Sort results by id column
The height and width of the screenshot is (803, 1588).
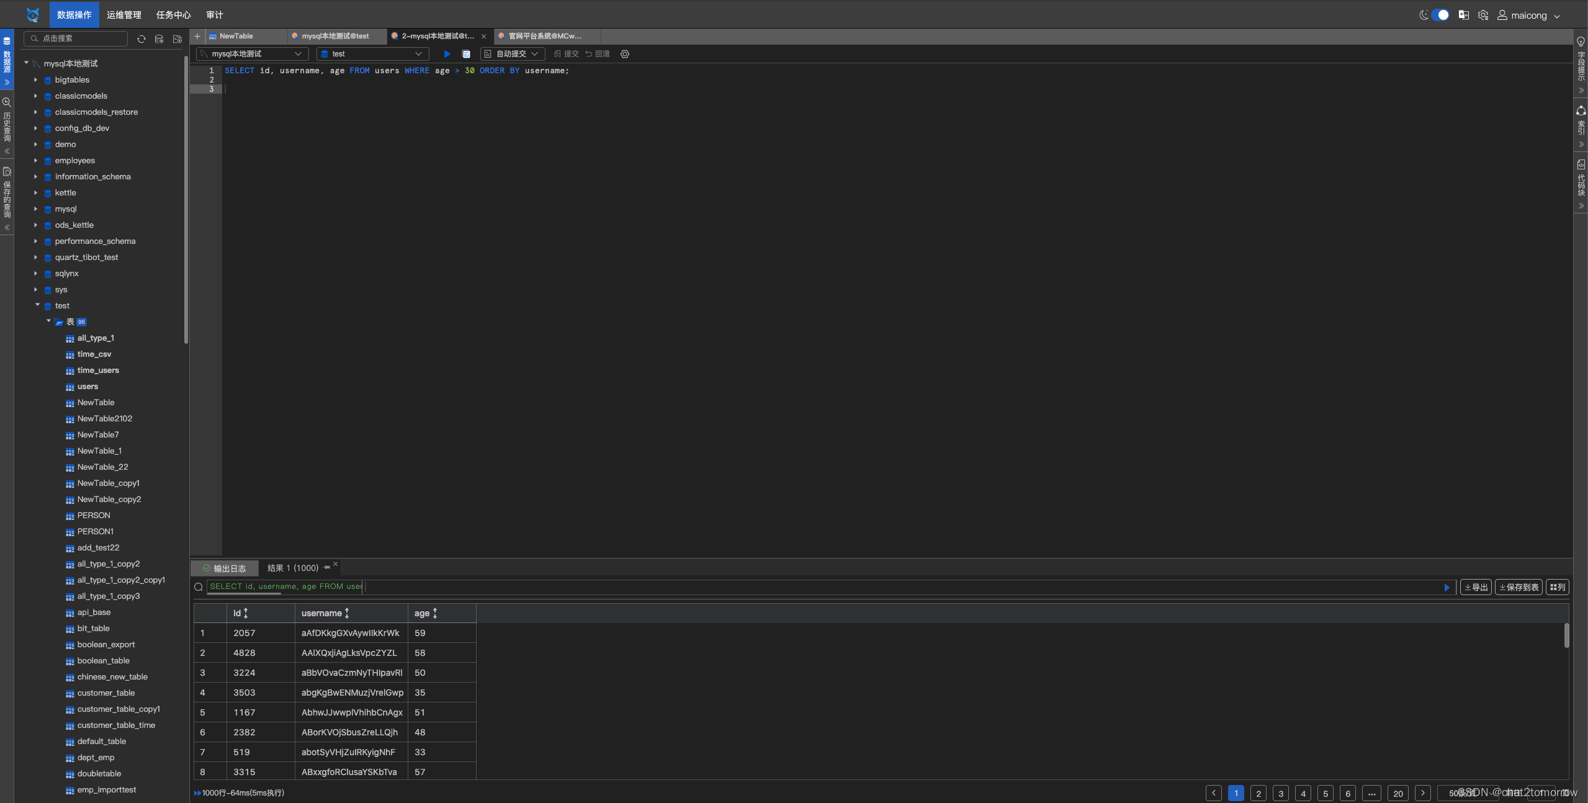click(246, 613)
